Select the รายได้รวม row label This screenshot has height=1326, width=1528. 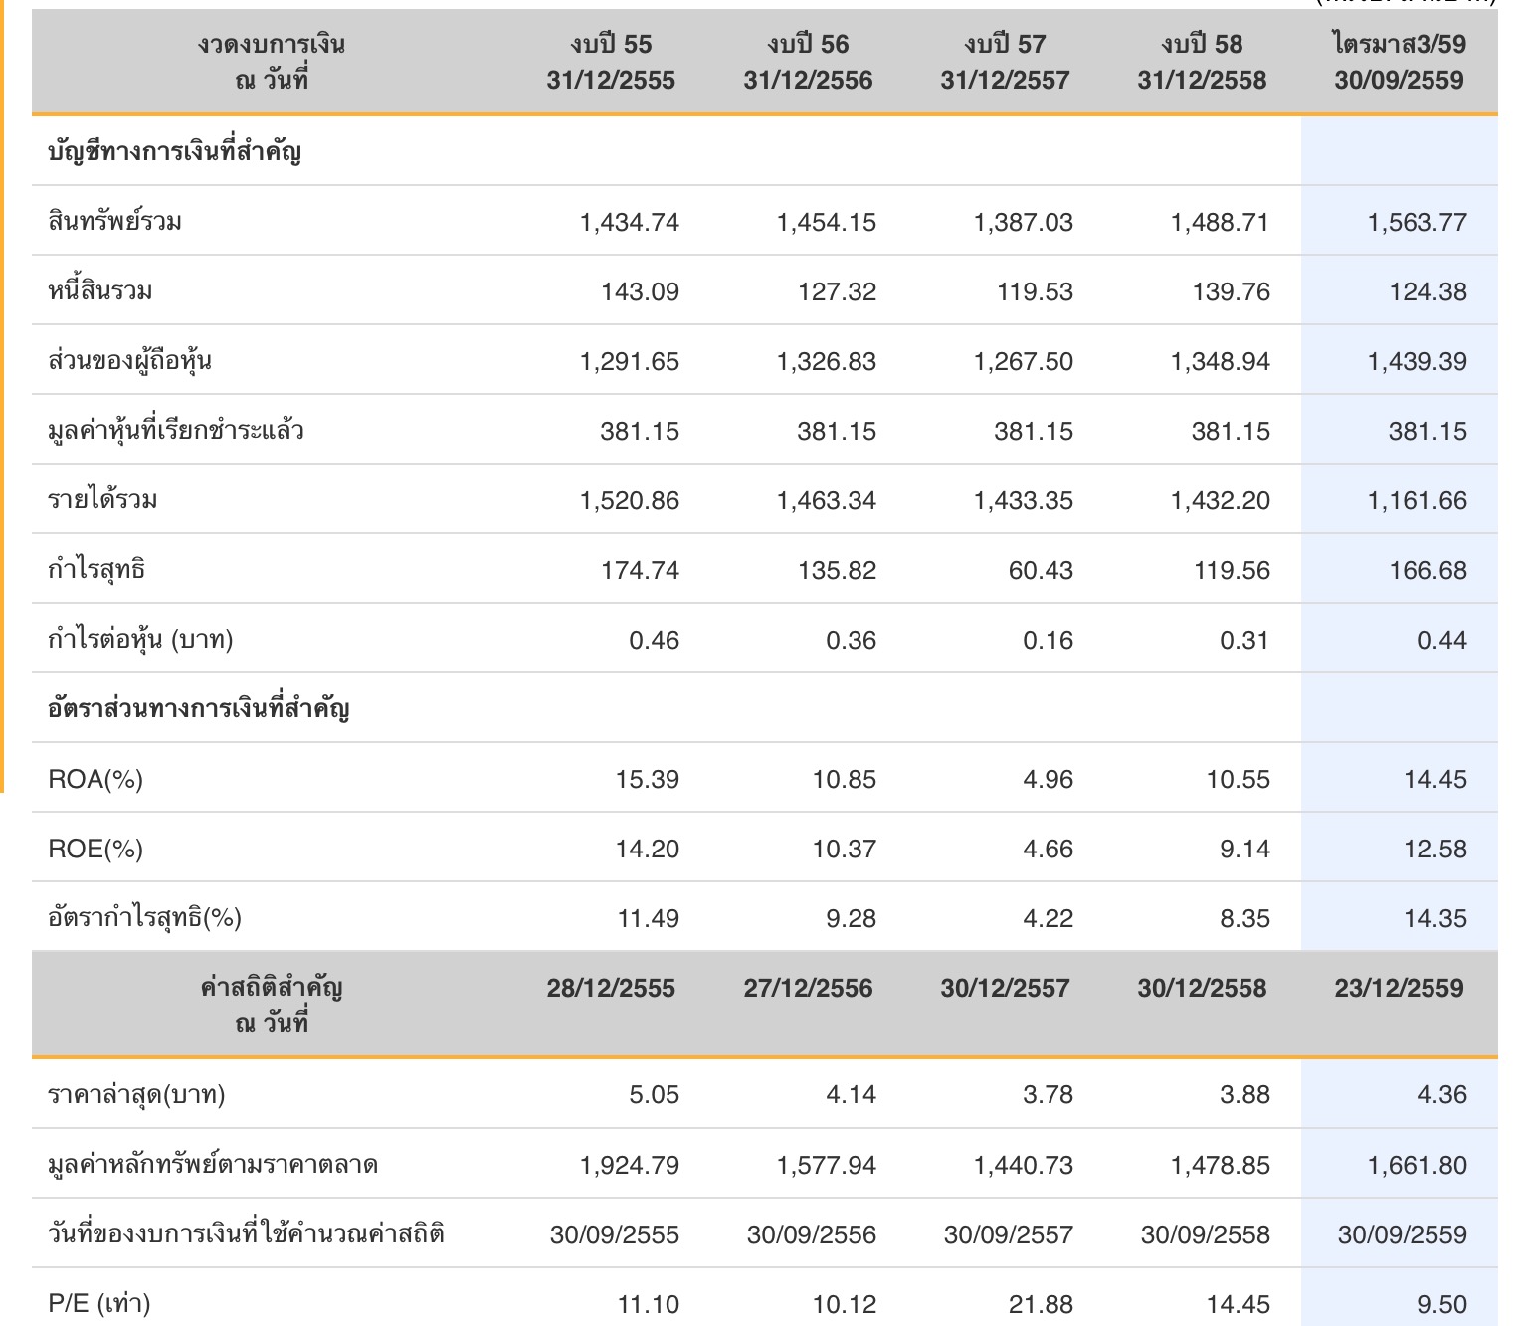pos(102,499)
